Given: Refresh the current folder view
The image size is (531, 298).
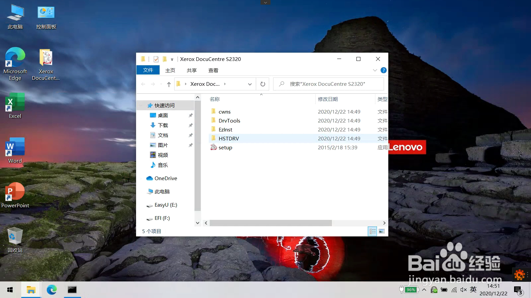Looking at the screenshot, I should [x=263, y=84].
